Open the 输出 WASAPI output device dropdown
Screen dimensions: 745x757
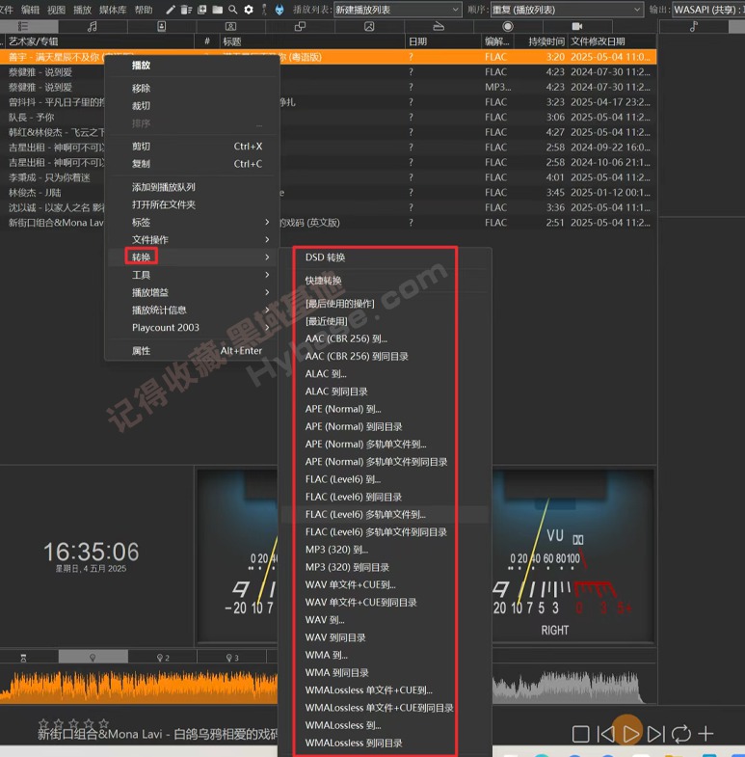coord(707,10)
